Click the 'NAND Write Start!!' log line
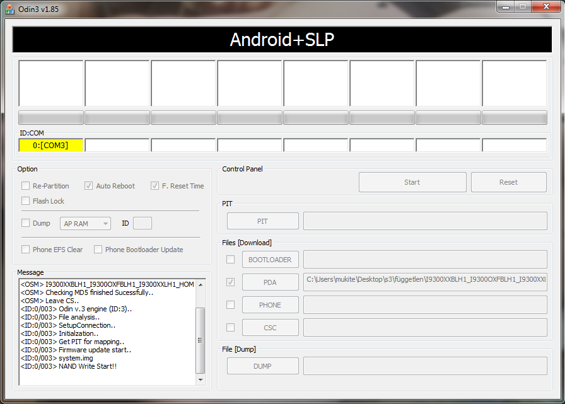The image size is (565, 404). [x=69, y=366]
